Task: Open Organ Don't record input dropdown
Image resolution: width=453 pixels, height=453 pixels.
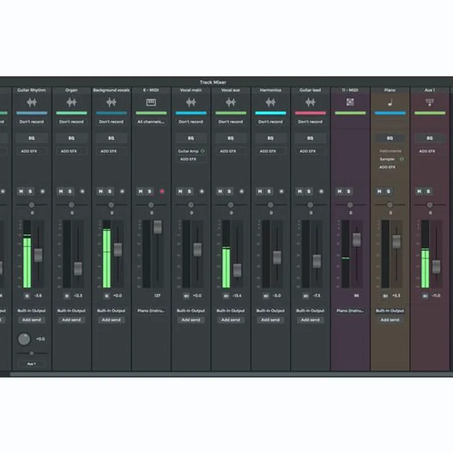Action: (71, 122)
